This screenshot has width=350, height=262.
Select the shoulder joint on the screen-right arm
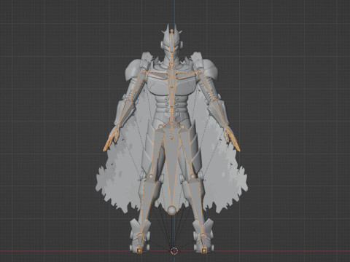(x=200, y=71)
